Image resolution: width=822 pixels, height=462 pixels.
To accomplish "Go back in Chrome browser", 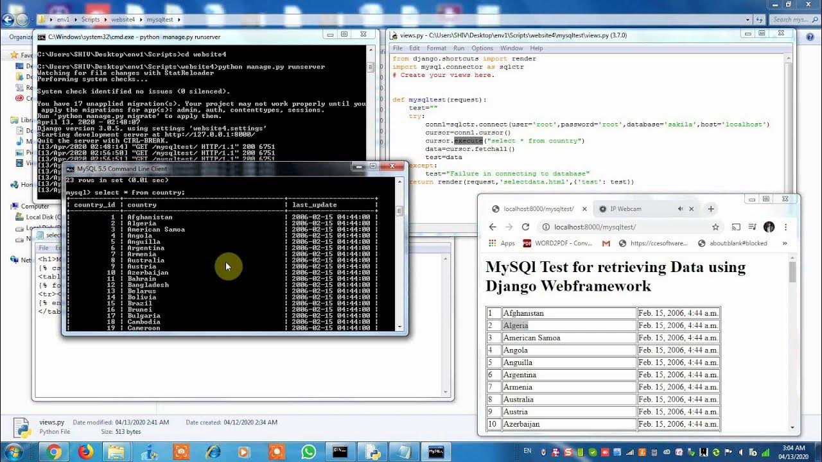I will tap(493, 227).
